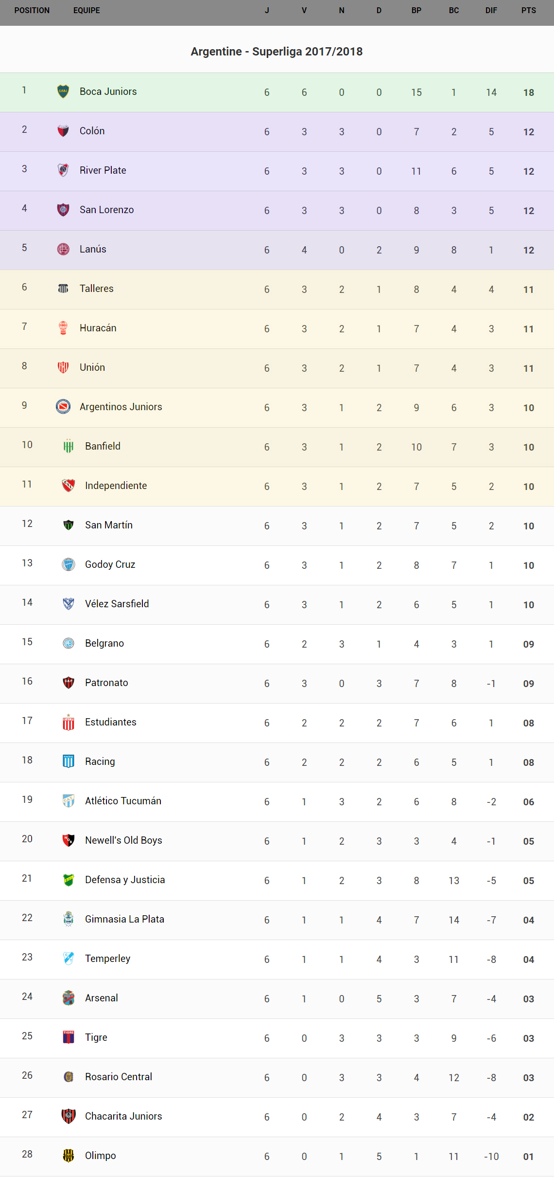Click the POSITION column header
This screenshot has width=554, height=1178.
[32, 10]
